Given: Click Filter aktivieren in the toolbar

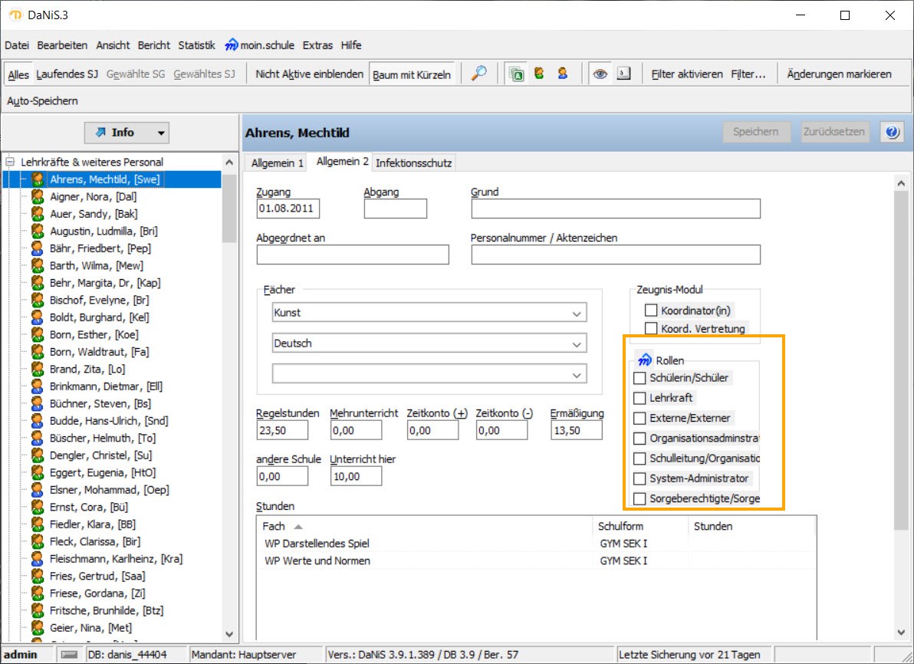Looking at the screenshot, I should pos(687,74).
